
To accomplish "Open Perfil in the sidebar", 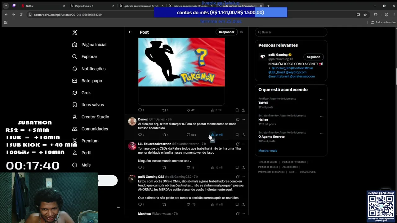I will pos(82,153).
